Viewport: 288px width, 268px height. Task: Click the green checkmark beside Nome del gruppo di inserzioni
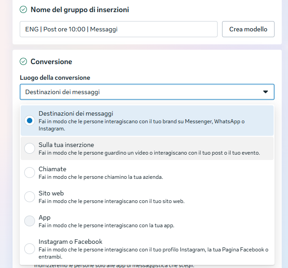[x=23, y=9]
